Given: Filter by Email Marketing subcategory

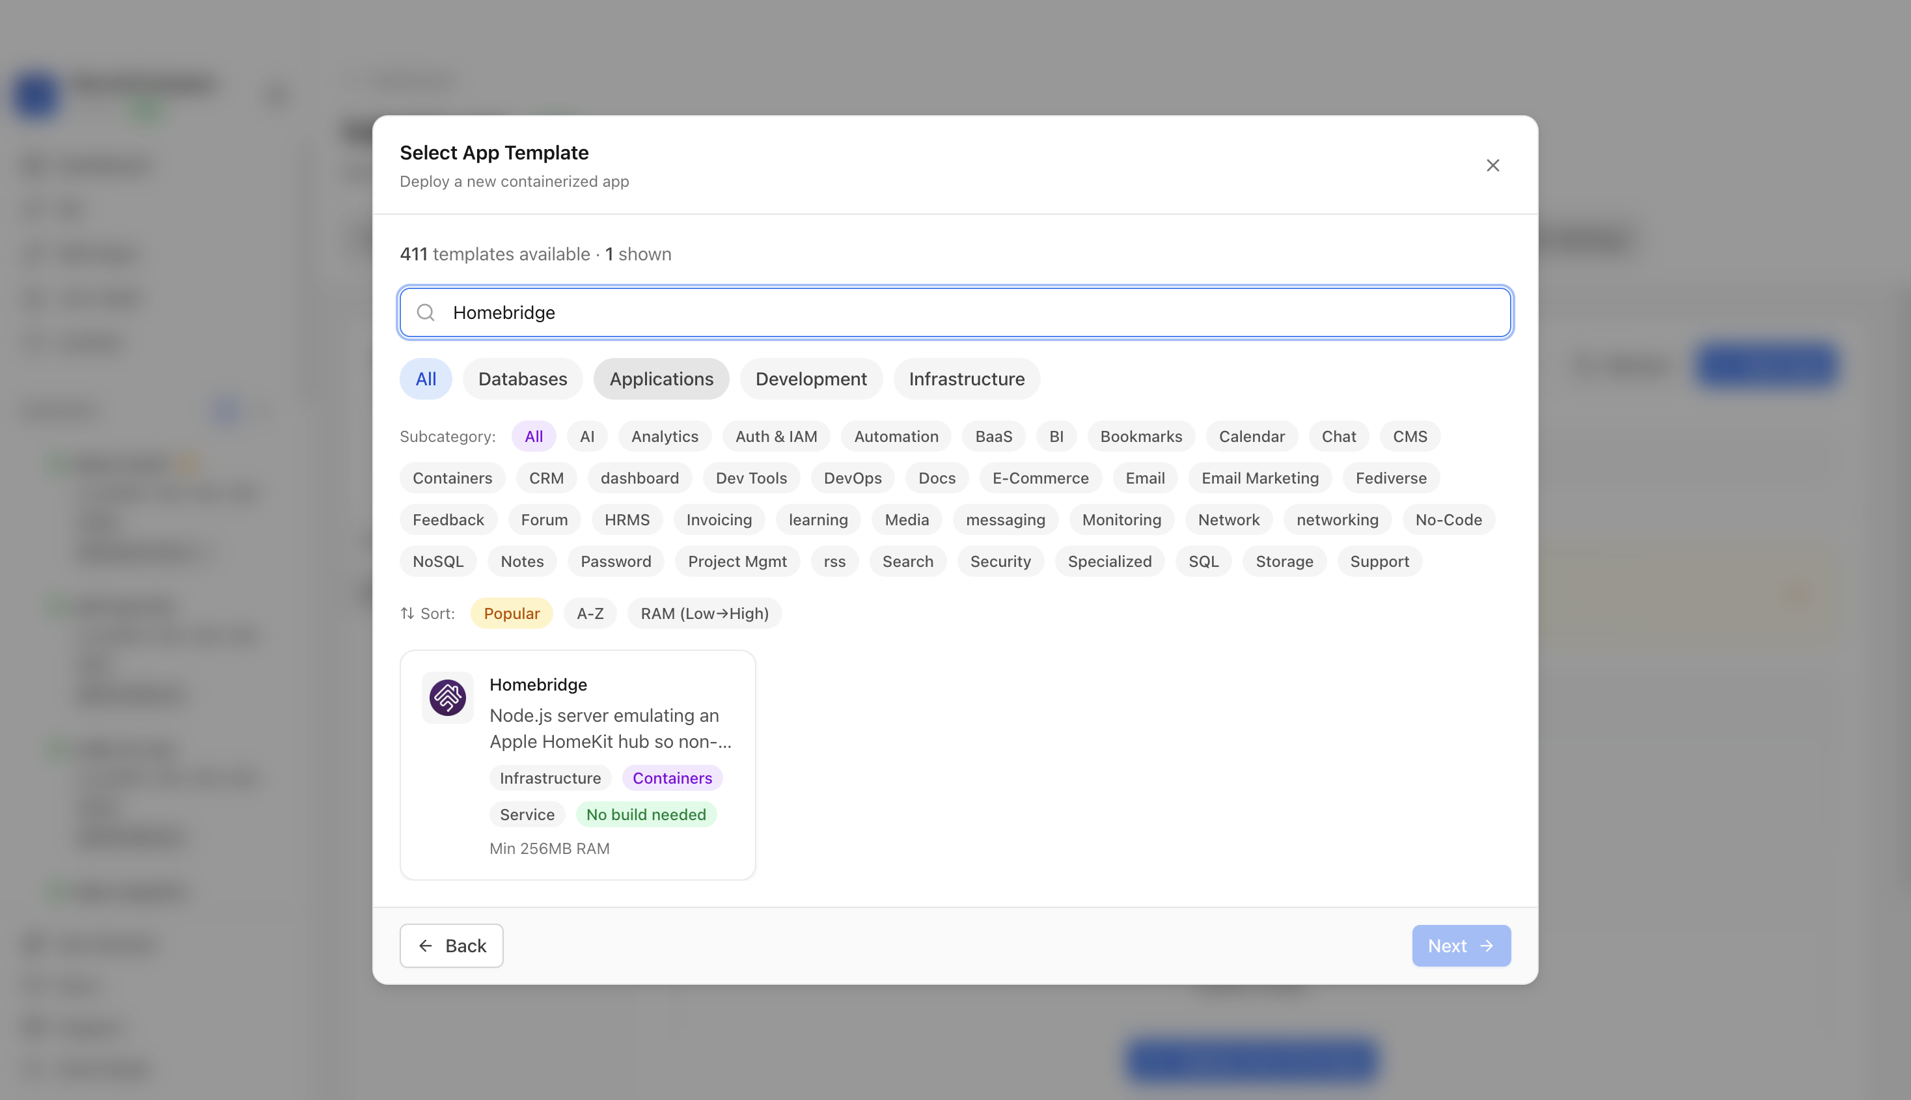Looking at the screenshot, I should 1260,478.
